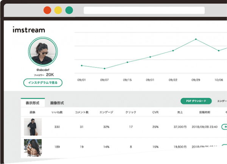Click the 10/06 axis date label
The height and width of the screenshot is (164, 227).
pyautogui.click(x=219, y=80)
